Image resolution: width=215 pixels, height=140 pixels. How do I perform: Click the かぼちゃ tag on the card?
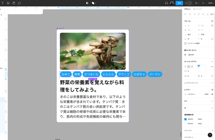[139, 74]
